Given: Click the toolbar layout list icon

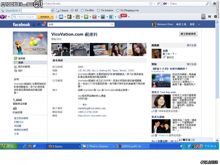Looking at the screenshot, I should tap(203, 16).
